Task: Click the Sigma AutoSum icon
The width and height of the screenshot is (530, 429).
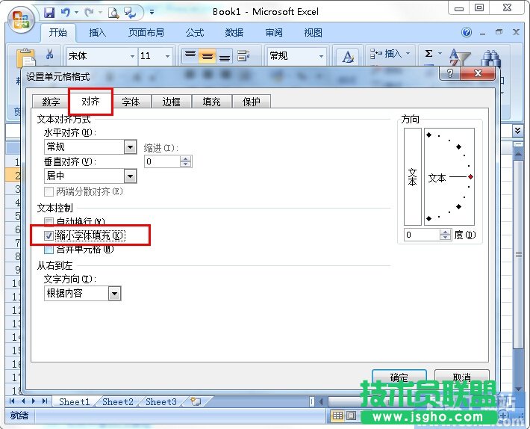Action: pos(429,55)
